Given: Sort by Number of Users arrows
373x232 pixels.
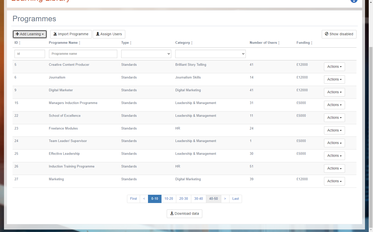Looking at the screenshot, I should coord(279,43).
